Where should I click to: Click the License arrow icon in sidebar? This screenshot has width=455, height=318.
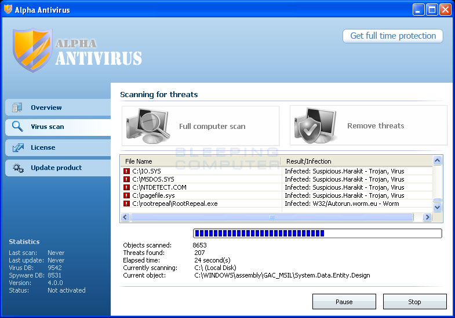pos(18,147)
